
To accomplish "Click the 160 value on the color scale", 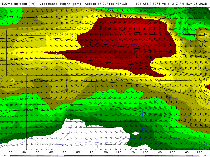I will click(x=186, y=152).
